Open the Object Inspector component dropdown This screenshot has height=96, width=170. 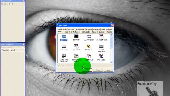pyautogui.click(x=23, y=47)
